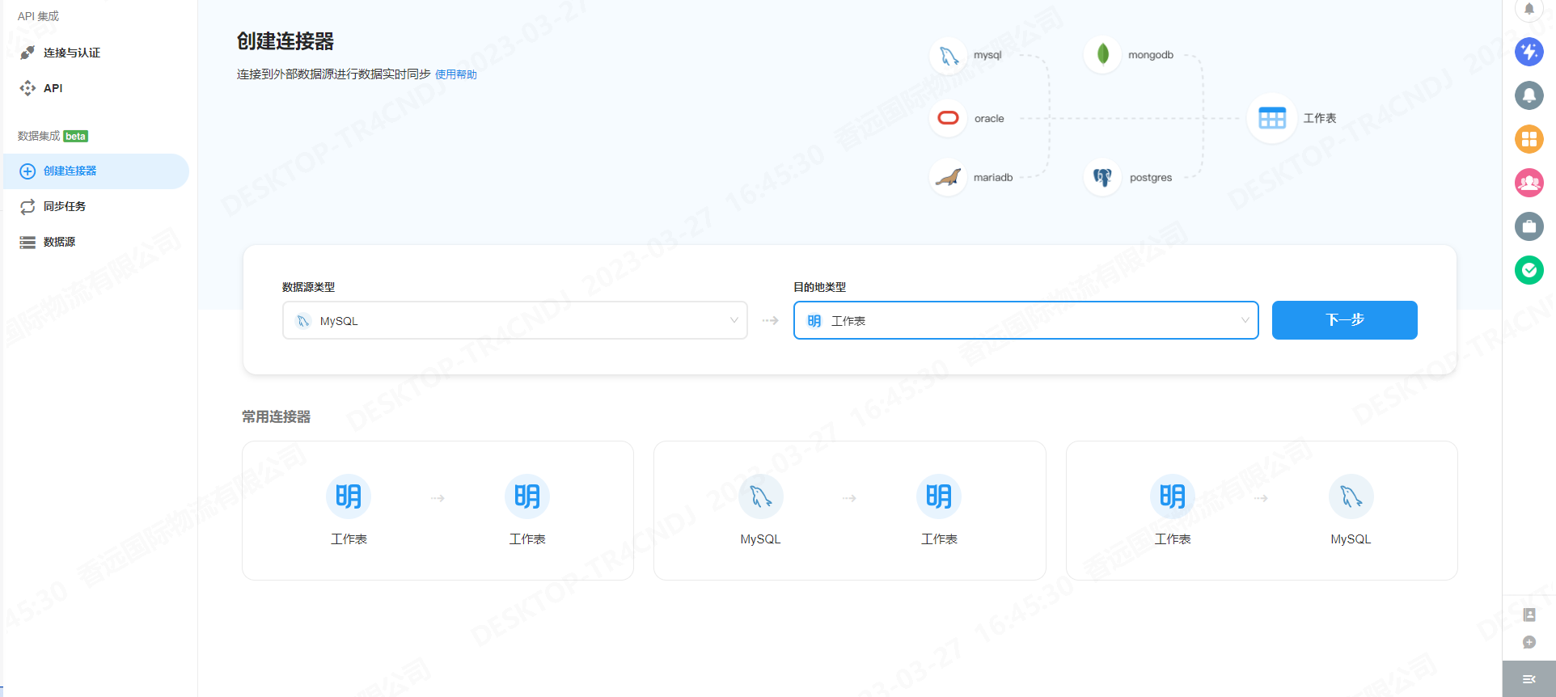Image resolution: width=1556 pixels, height=697 pixels.
Task: Select 连接与认证 in the sidebar
Action: click(x=71, y=53)
